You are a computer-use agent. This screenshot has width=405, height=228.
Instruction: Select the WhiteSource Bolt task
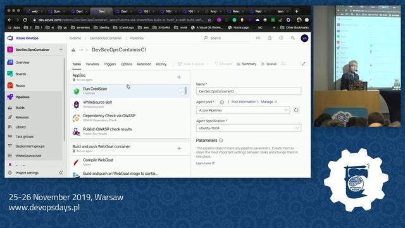pos(130,104)
